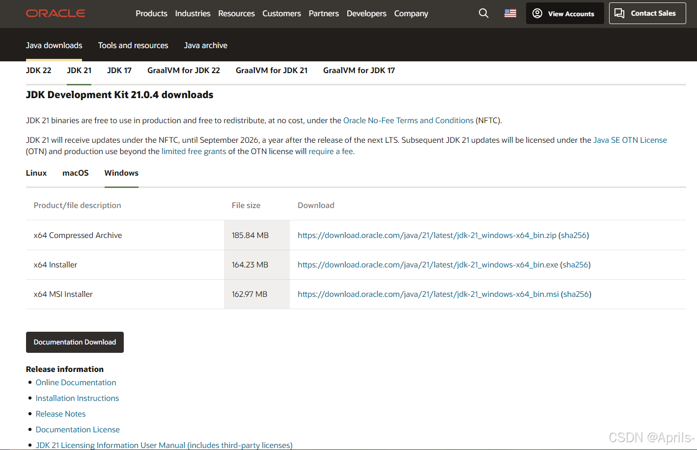This screenshot has height=450, width=697.
Task: Click the Release information heading
Action: tap(65, 369)
